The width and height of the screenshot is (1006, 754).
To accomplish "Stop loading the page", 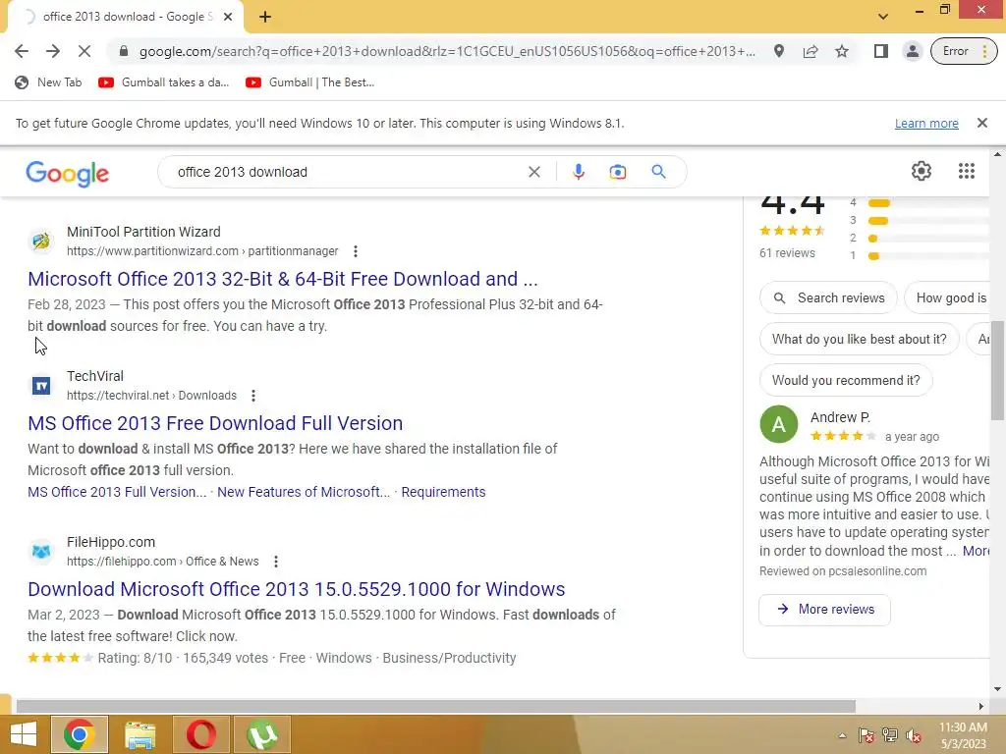I will pos(84,51).
